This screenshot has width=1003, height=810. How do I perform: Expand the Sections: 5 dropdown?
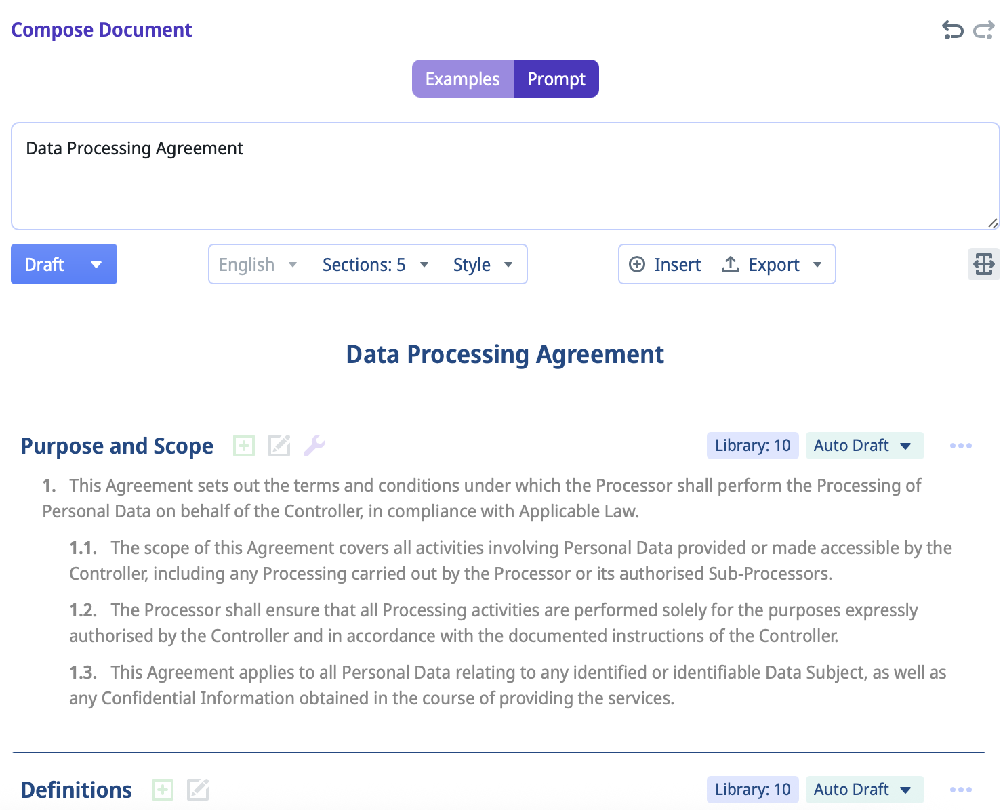(375, 265)
